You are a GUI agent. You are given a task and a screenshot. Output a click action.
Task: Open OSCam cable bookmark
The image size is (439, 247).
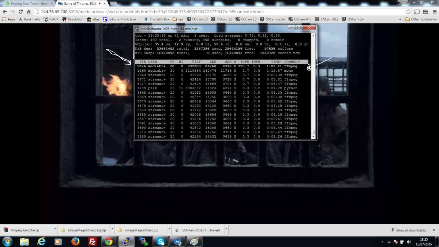tap(273, 19)
